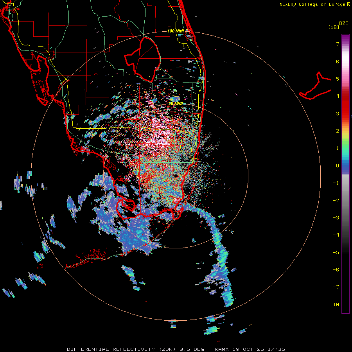Click the KAMX station identifier in caption
Image resolution: width=352 pixels, height=352 pixels.
[222, 349]
